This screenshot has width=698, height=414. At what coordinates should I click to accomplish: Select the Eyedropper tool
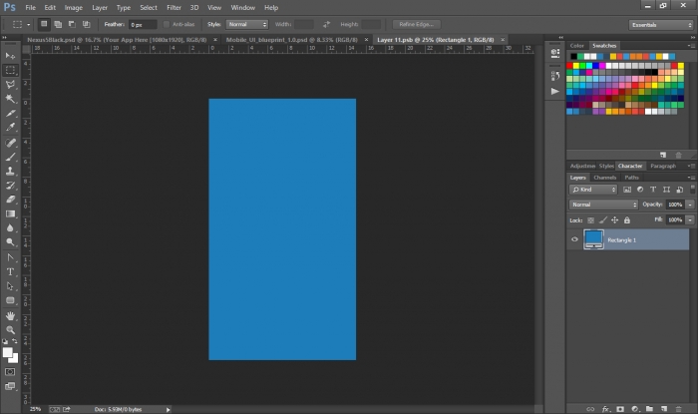[10, 127]
